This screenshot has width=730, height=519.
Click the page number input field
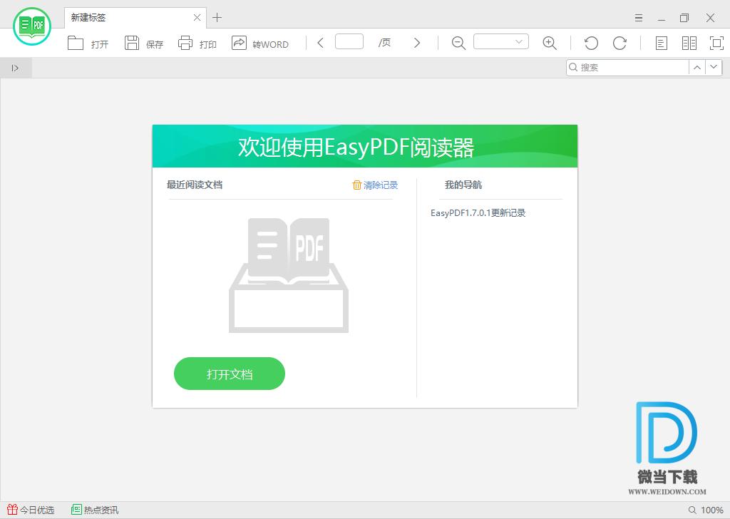349,41
